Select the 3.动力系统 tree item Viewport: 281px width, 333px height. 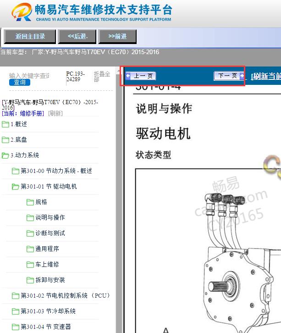coord(25,155)
